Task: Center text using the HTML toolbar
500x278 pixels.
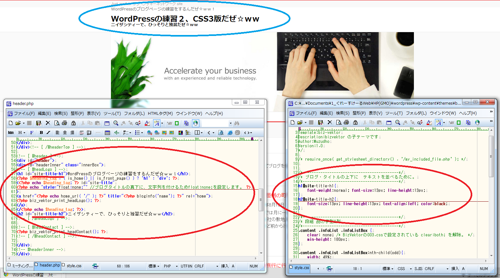Action: (x=65, y=133)
